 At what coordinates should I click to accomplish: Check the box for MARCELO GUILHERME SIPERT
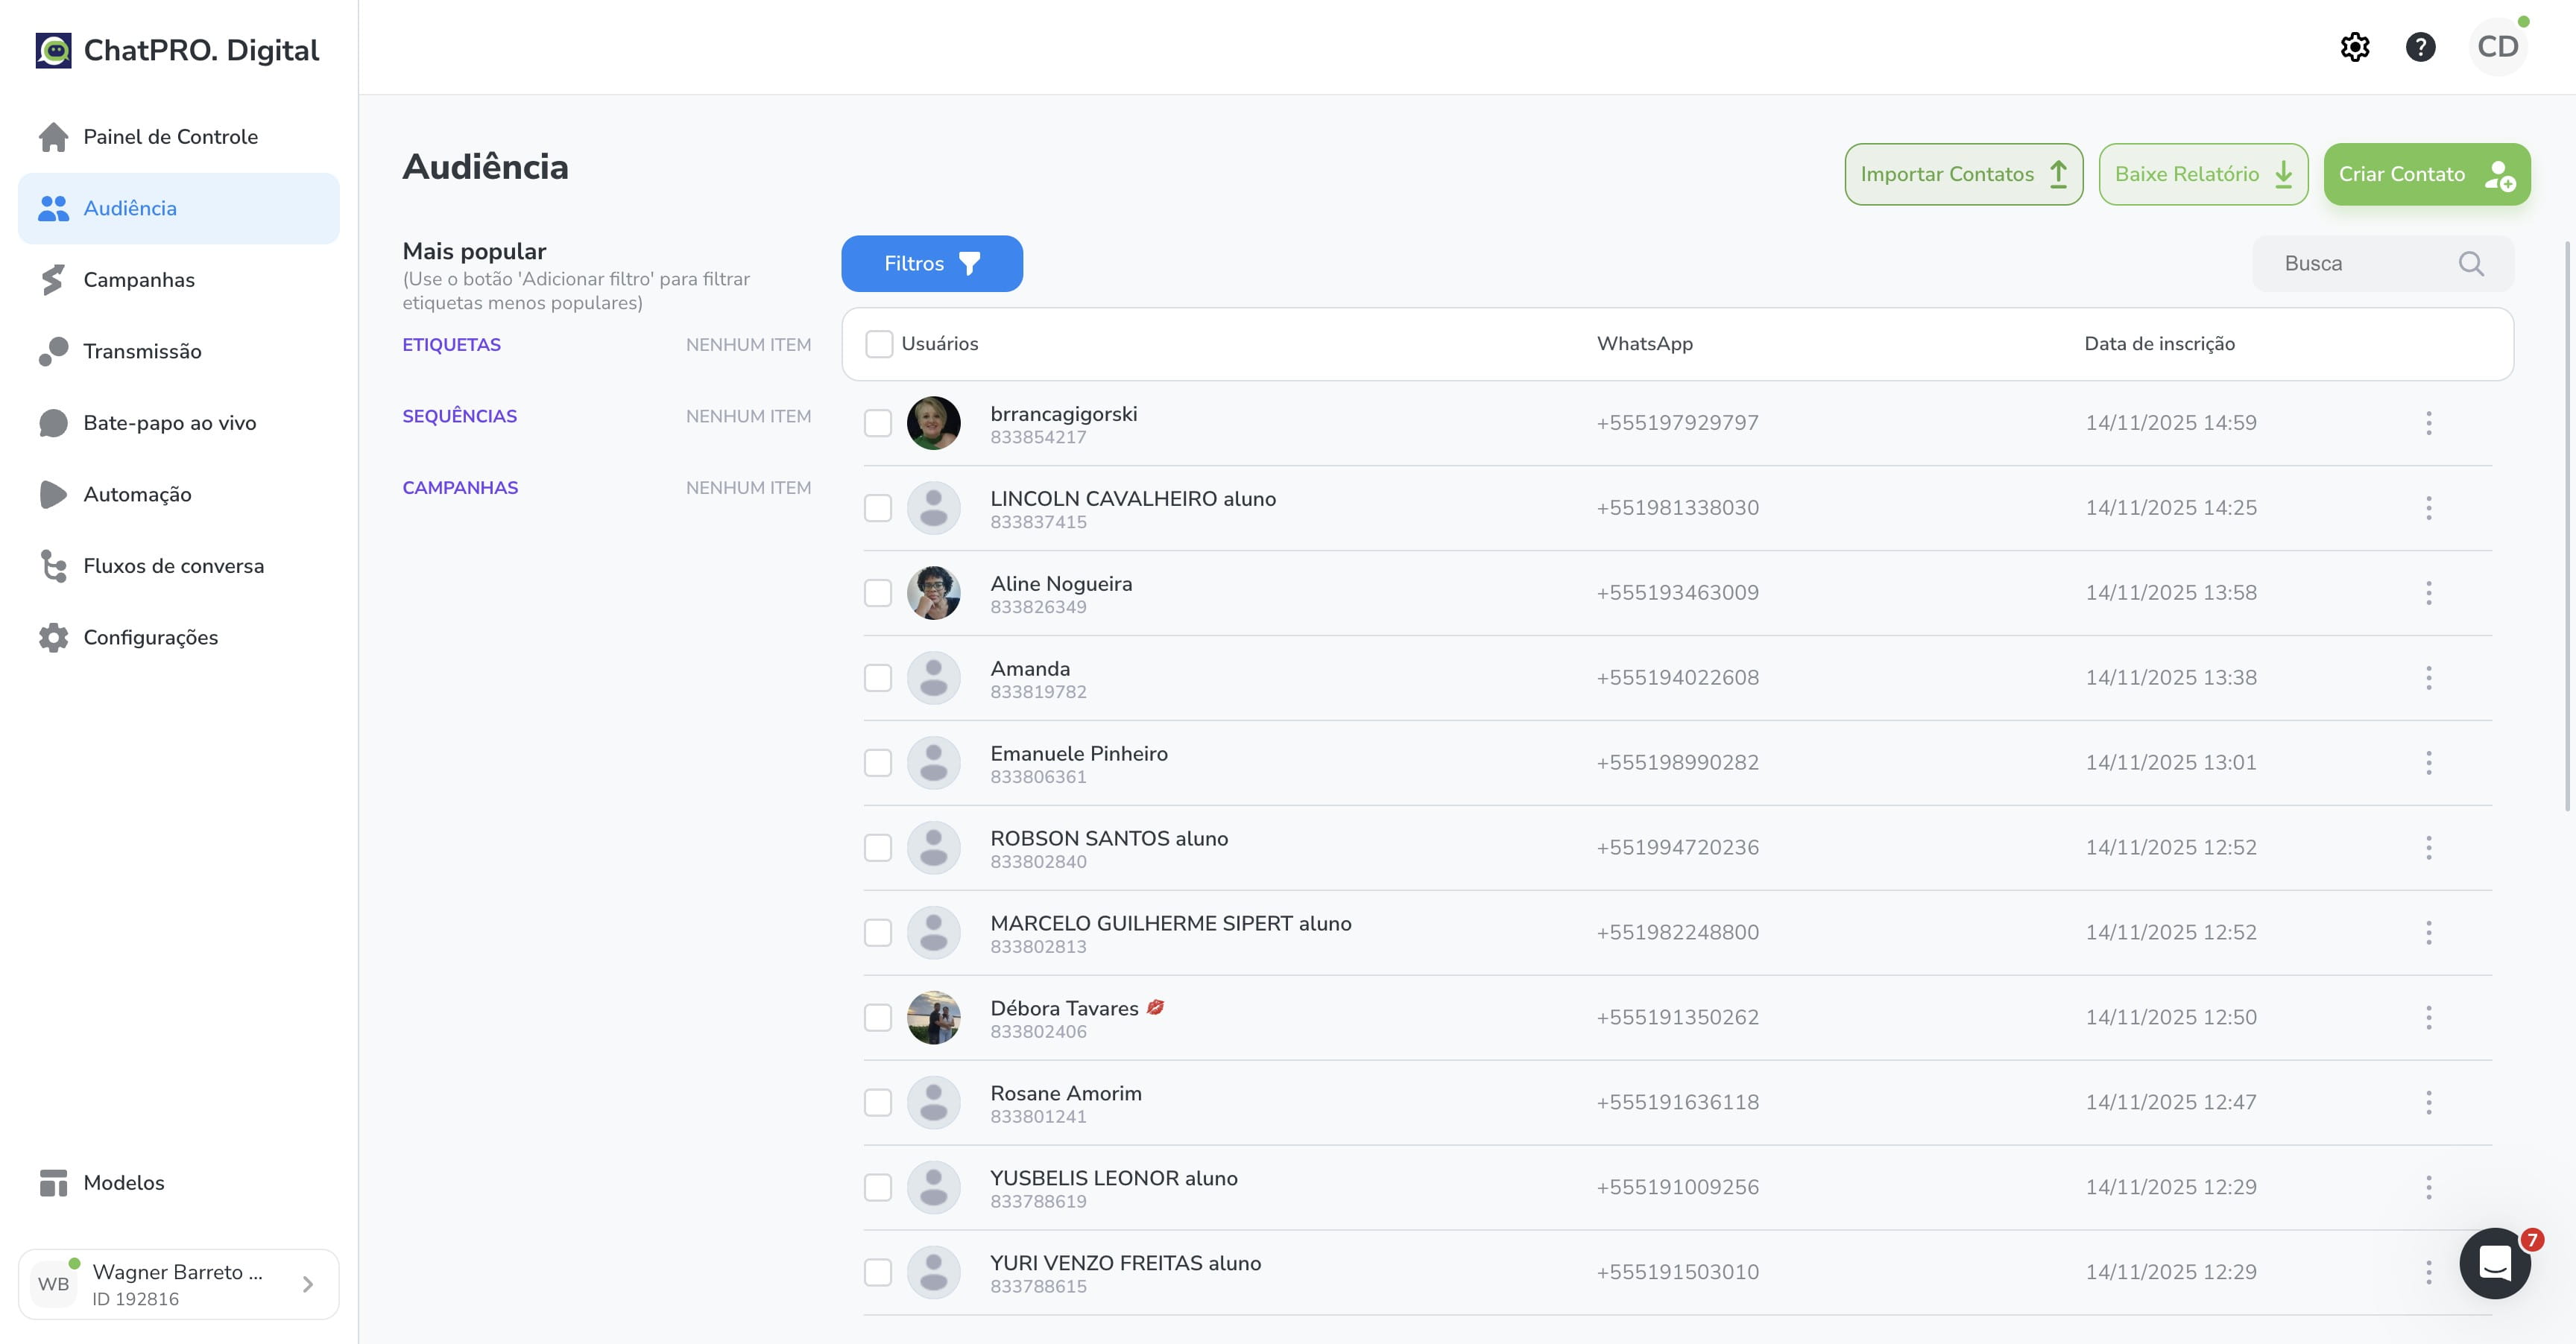tap(878, 932)
